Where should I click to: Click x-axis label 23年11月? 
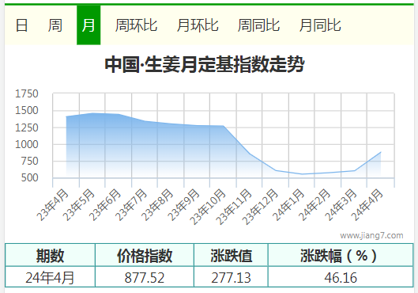click(234, 207)
